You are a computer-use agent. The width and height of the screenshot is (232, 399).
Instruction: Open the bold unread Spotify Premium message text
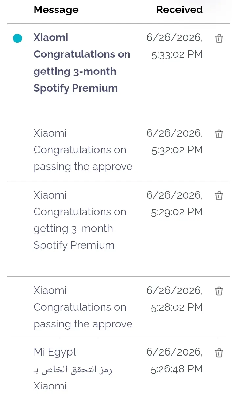pyautogui.click(x=82, y=71)
